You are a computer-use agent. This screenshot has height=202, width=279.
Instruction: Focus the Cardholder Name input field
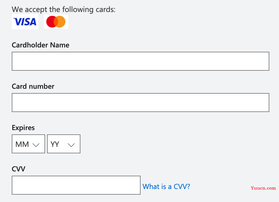tap(140, 61)
